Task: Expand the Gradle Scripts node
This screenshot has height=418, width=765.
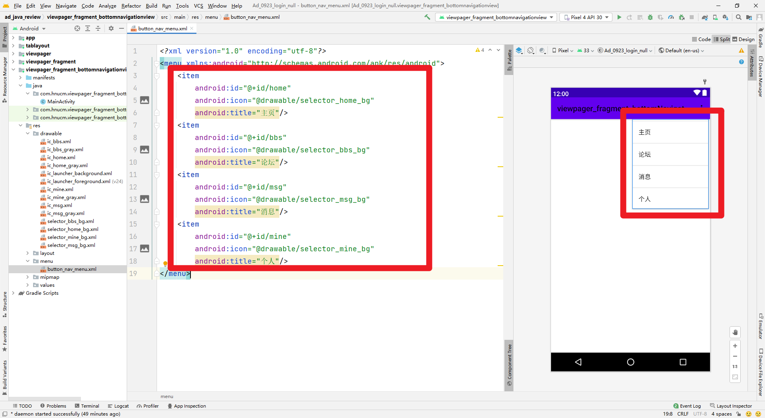Action: 13,293
